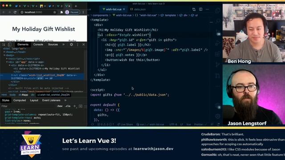Screen dimensions: 285x160
Task: Collapse the body element node
Action: pyautogui.click(x=4, y=55)
